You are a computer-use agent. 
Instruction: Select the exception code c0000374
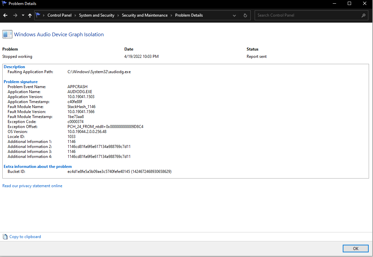[75, 122]
